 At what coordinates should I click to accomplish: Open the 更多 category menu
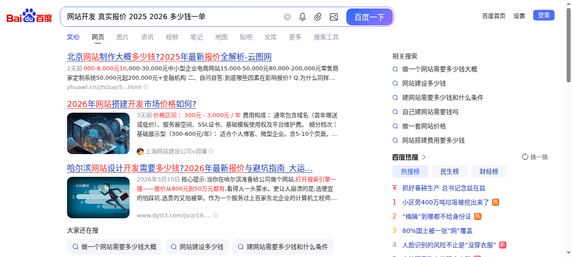[295, 37]
